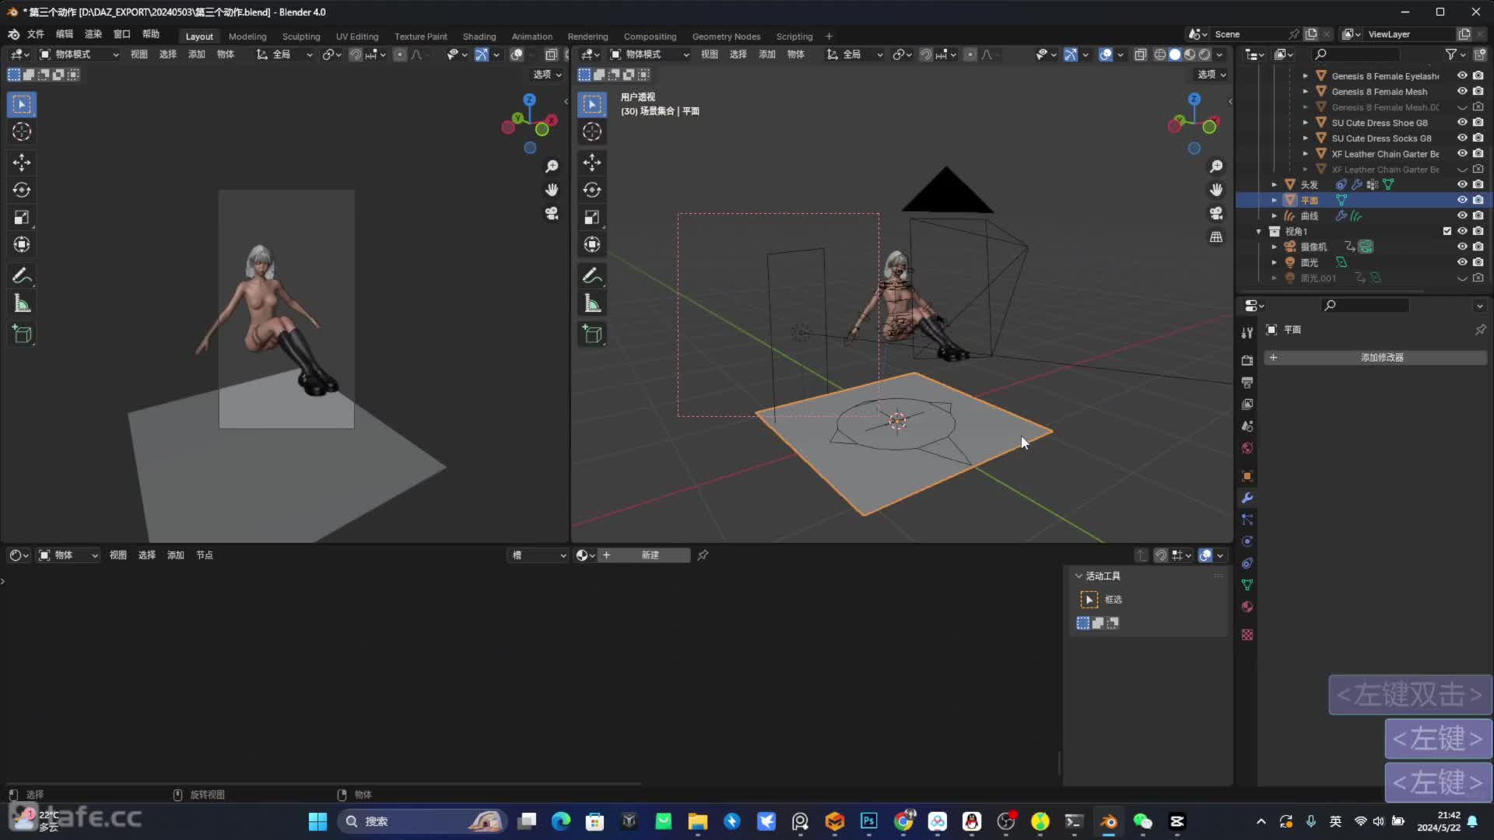Click the box select tool in right viewport
Image resolution: width=1494 pixels, height=840 pixels.
(592, 104)
